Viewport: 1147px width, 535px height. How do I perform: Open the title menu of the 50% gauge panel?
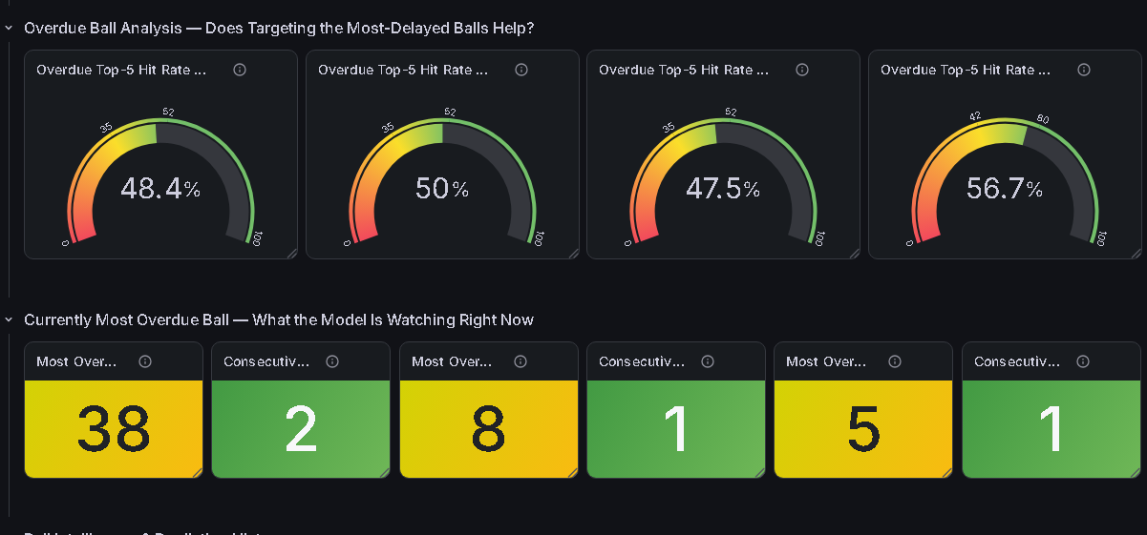click(x=403, y=70)
